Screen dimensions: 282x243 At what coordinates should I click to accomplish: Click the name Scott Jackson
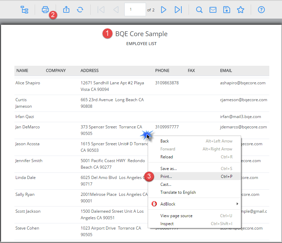[28, 211]
